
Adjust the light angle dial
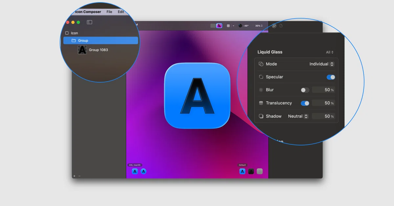(240, 26)
